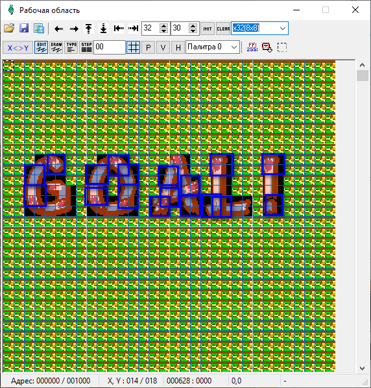Viewport: 371px width, 388px height.
Task: Click into the width field showing 32
Action: [150, 28]
